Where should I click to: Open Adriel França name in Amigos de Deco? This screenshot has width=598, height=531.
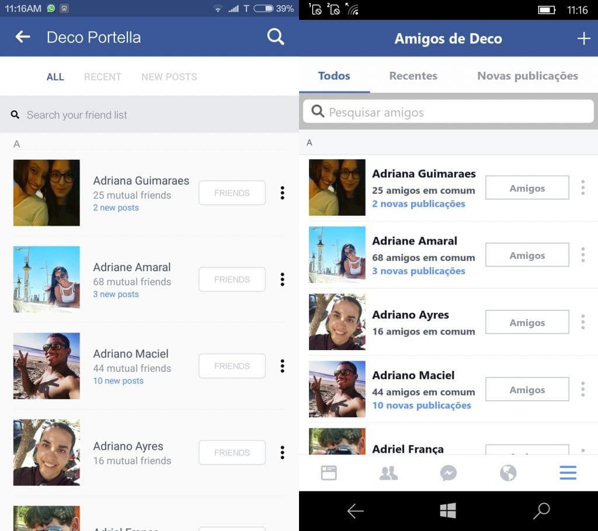coord(408,449)
